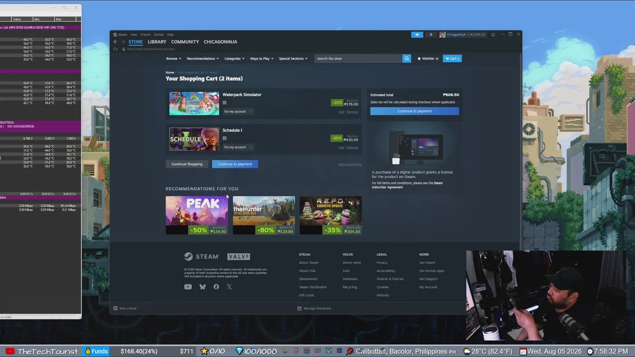Click the Steam logo in footer
The width and height of the screenshot is (635, 357).
point(201,257)
